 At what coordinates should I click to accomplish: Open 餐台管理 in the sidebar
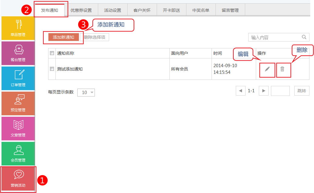coord(18,53)
